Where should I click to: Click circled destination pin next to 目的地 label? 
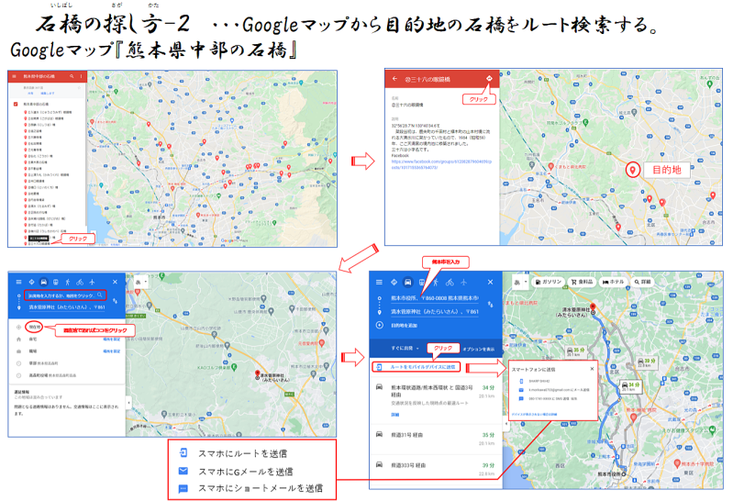point(632,170)
